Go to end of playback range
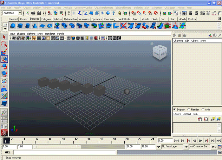 (219, 141)
